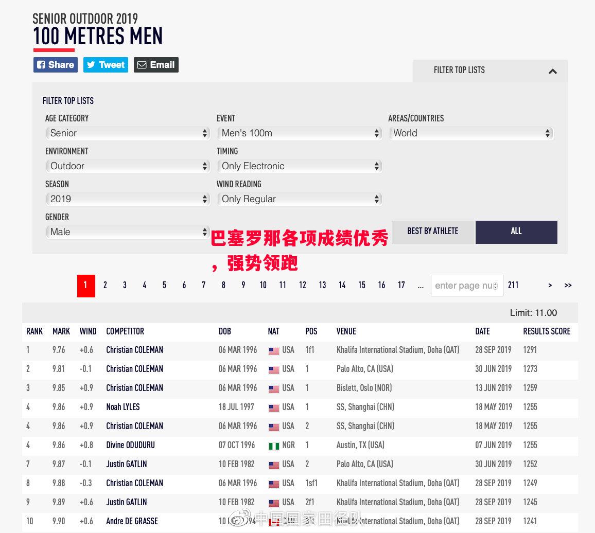Click the next page arrow
Screen dimensions: 595x533
[550, 286]
